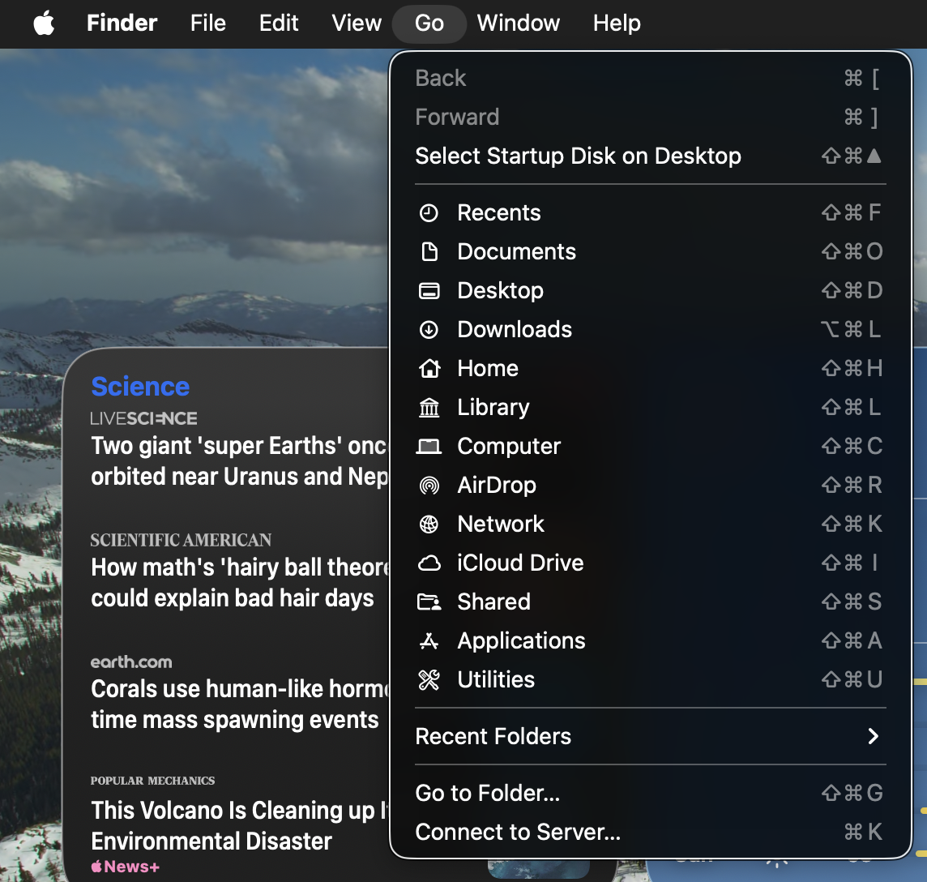Screen dimensions: 927x882
Task: Click the Shared folder icon
Action: 429,602
